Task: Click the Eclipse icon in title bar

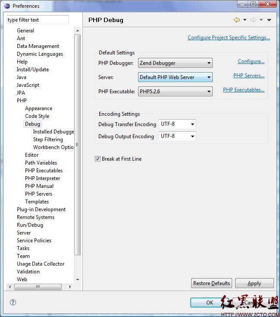Action: pos(7,6)
